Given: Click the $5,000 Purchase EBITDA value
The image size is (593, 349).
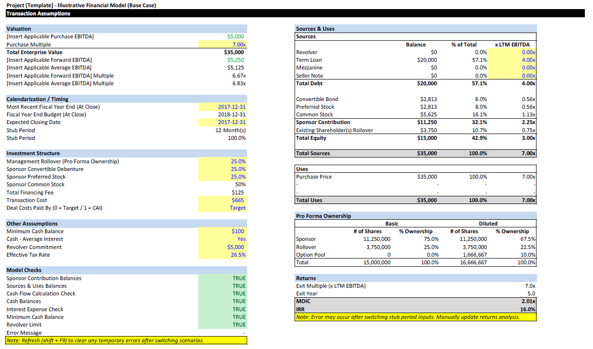Looking at the screenshot, I should pyautogui.click(x=236, y=36).
